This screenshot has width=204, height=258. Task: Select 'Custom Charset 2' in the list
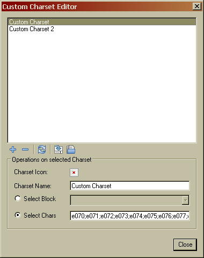point(102,29)
